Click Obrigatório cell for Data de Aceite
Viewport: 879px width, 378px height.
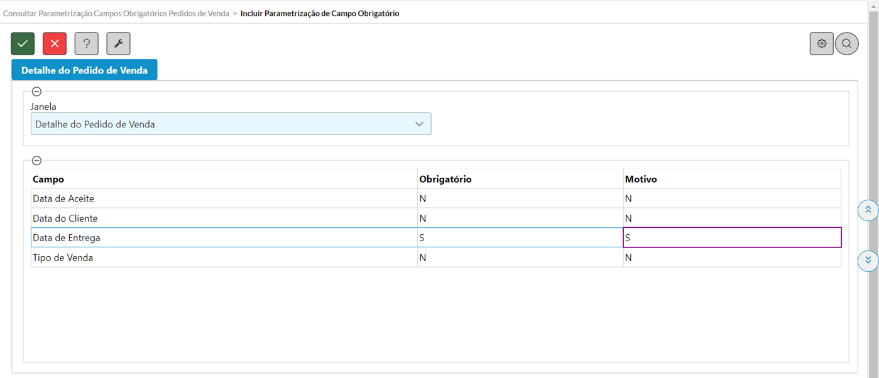click(520, 198)
